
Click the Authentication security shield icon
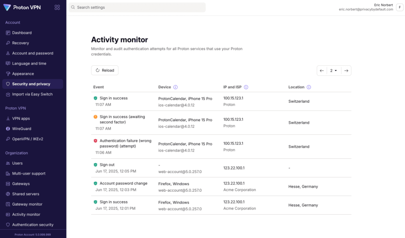tap(8, 225)
